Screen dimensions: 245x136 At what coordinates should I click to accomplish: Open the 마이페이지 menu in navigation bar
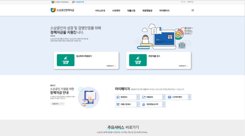point(164,11)
